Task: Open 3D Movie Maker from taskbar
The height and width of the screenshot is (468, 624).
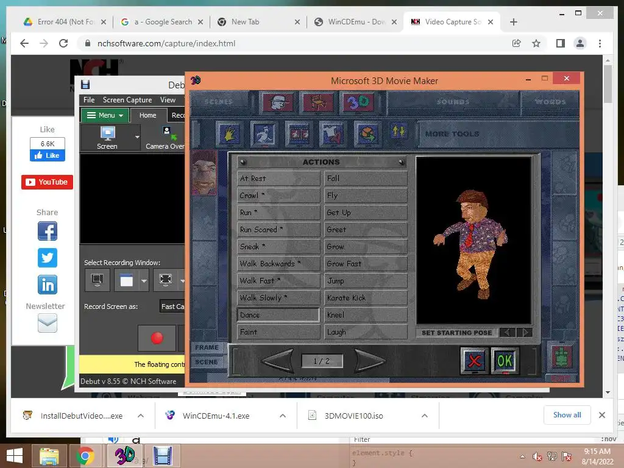Action: click(x=124, y=456)
